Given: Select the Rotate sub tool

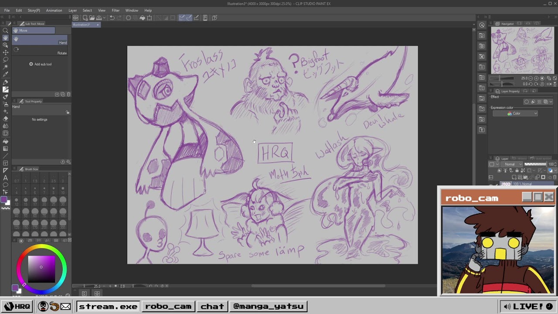Looking at the screenshot, I should 40,51.
